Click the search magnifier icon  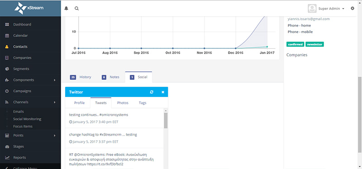click(76, 9)
